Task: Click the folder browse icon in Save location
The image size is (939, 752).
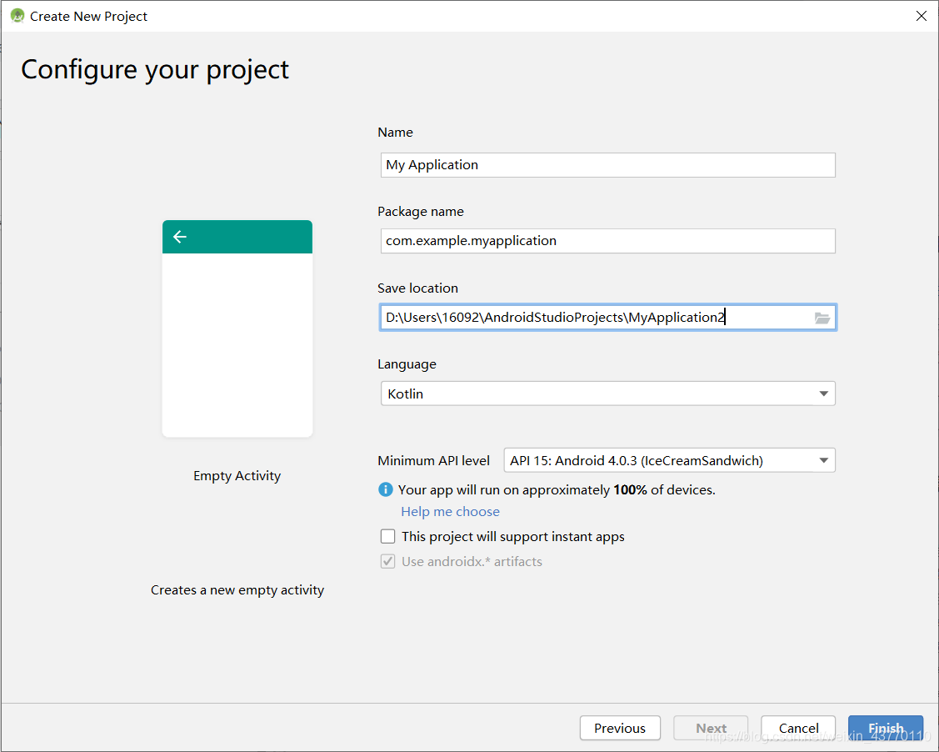Action: tap(822, 318)
